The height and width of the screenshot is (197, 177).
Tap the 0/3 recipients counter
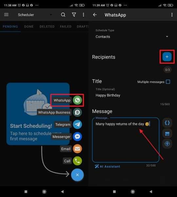(167, 70)
